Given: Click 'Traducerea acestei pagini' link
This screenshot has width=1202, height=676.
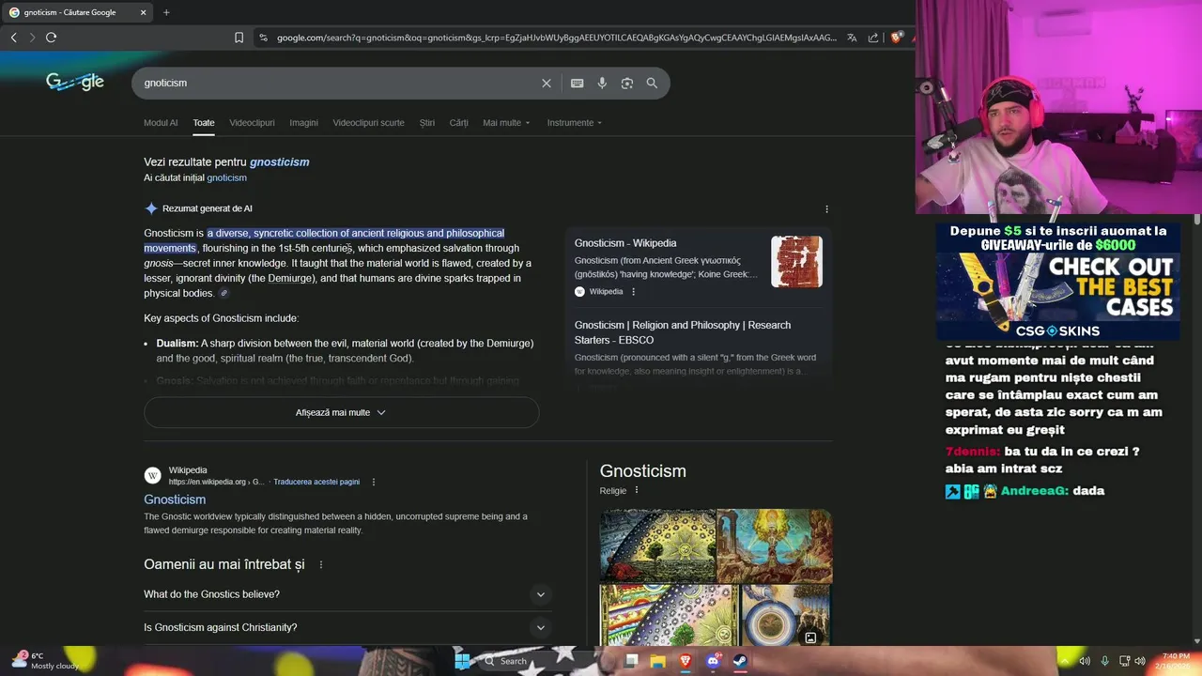Looking at the screenshot, I should pos(316,482).
